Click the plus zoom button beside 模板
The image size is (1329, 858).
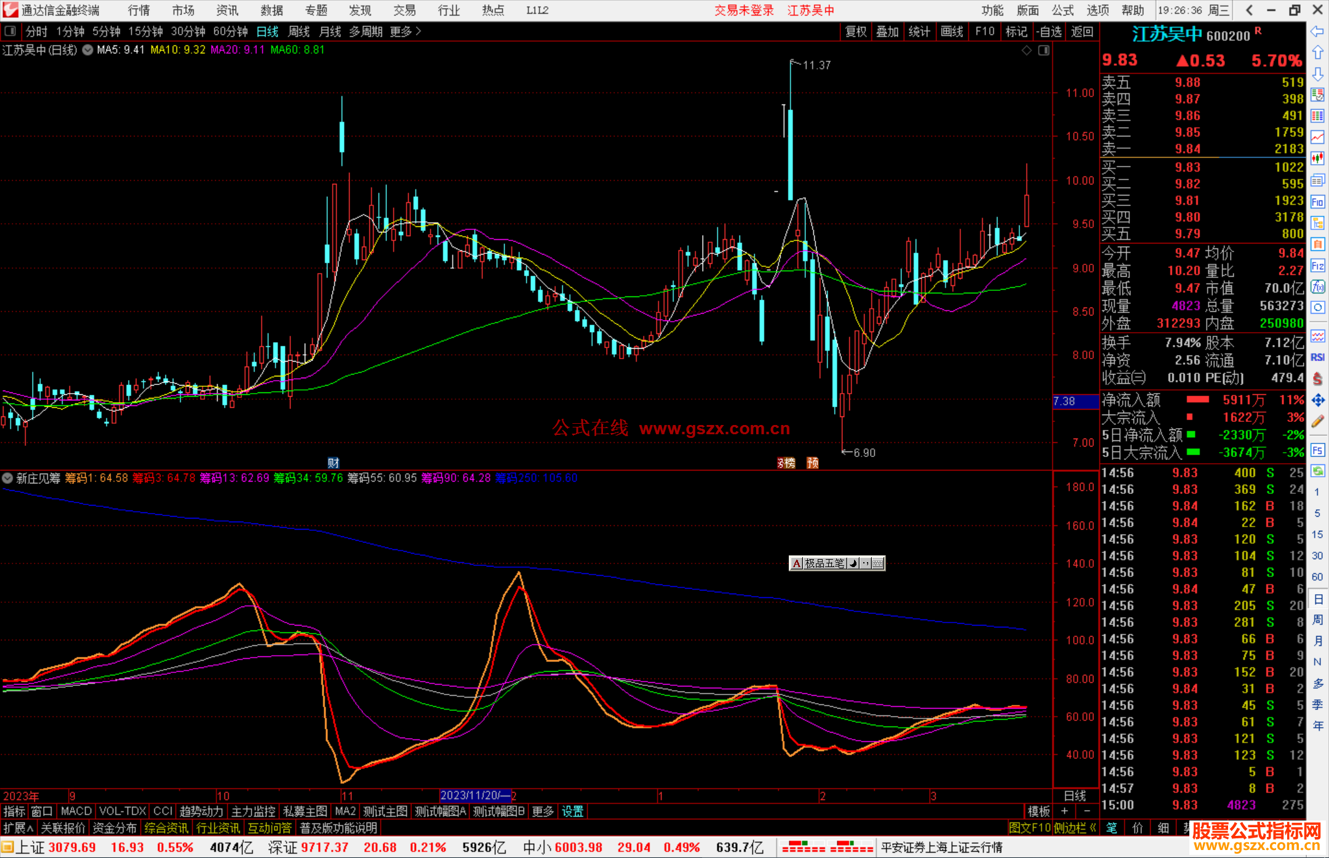[1065, 811]
